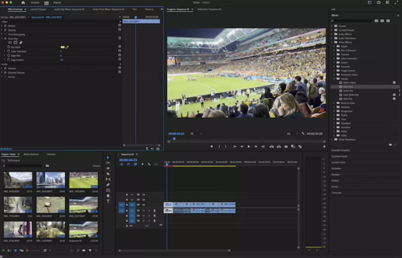Open the Media Browser tab
The image size is (402, 258).
tap(31, 154)
